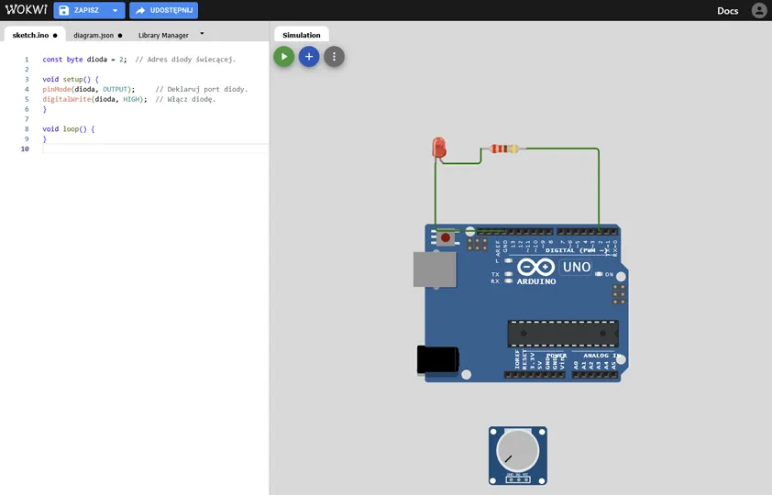Click the 'void loop()' code line

69,129
